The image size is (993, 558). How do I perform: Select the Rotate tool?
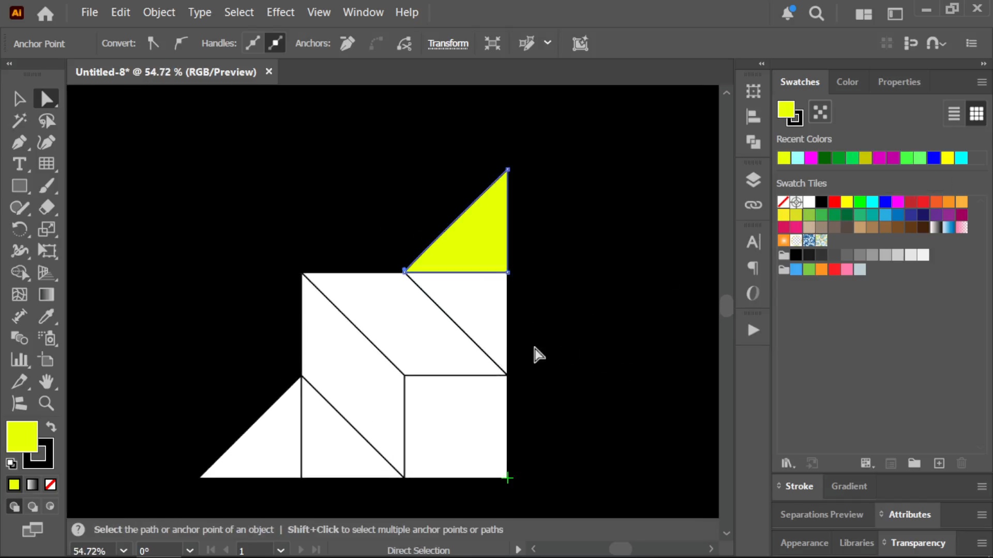(x=19, y=229)
